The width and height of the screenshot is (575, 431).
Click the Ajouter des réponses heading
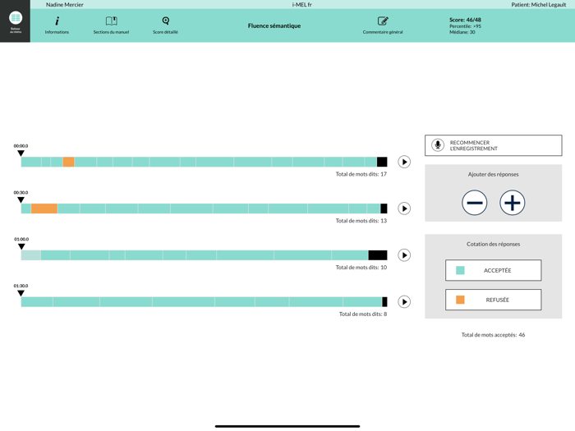pyautogui.click(x=493, y=174)
